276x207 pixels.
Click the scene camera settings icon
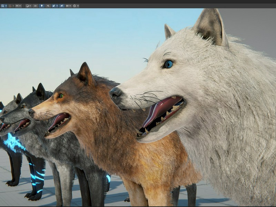[67, 6]
